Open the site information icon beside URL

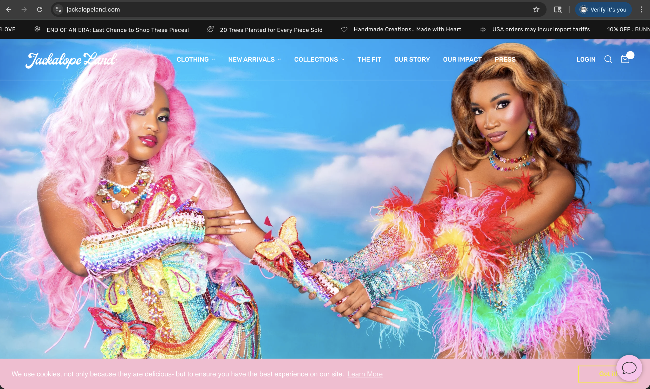[x=58, y=10]
